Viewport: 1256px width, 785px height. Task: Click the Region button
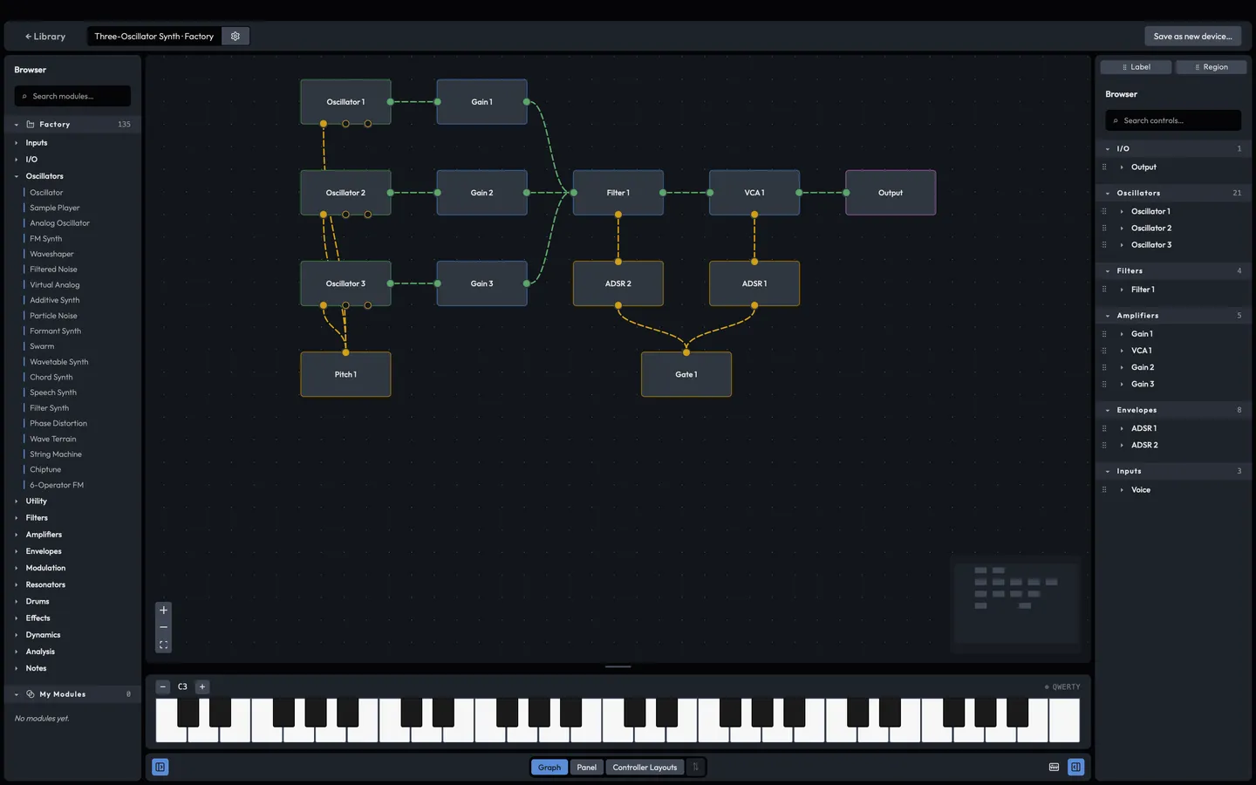(x=1211, y=67)
